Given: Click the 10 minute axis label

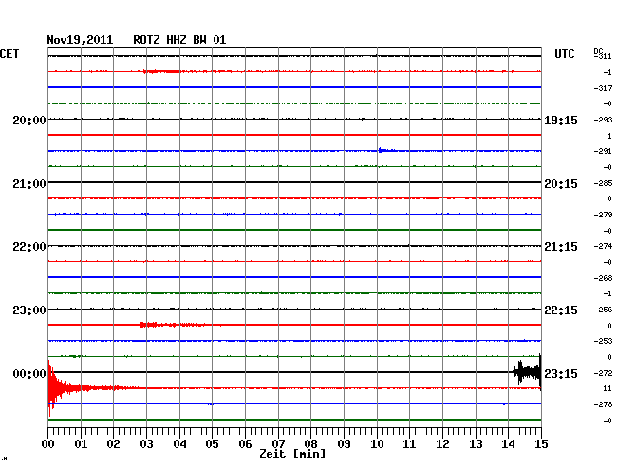Looking at the screenshot, I should [377, 444].
